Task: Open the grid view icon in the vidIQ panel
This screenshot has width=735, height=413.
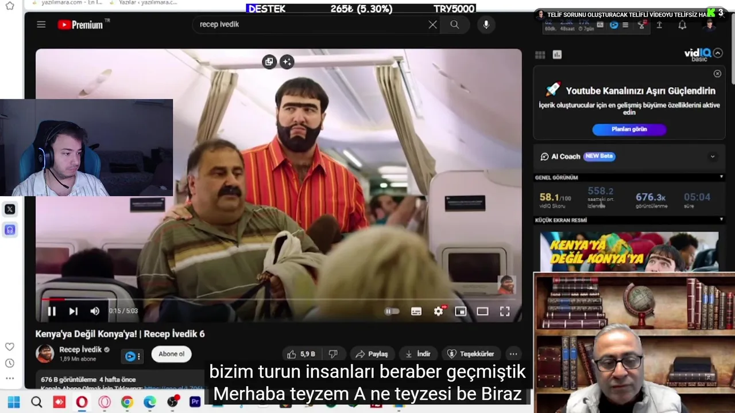Action: click(540, 55)
